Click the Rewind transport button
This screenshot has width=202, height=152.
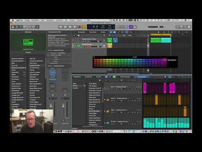[60, 27]
